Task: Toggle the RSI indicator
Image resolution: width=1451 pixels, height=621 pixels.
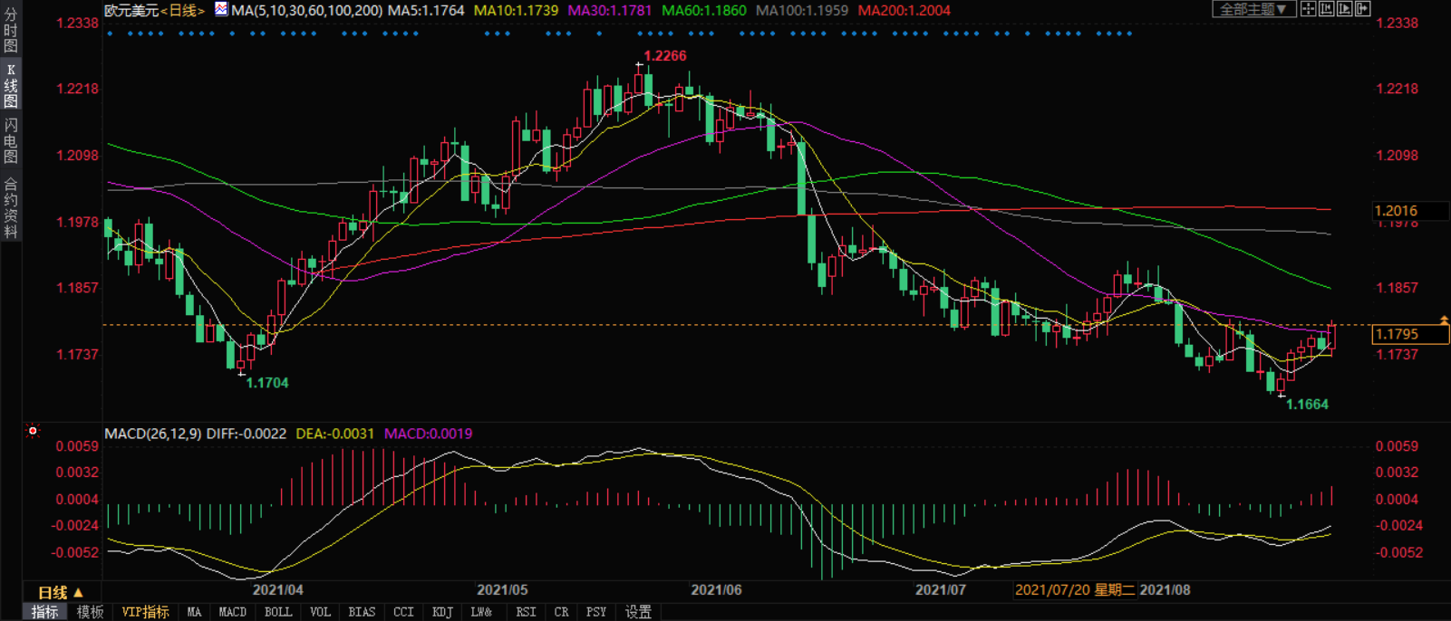Action: [526, 613]
